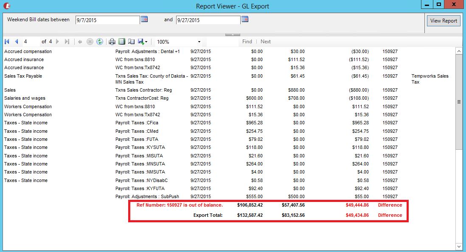This screenshot has width=466, height=252.
Task: Print the report using printer icon
Action: (112, 42)
